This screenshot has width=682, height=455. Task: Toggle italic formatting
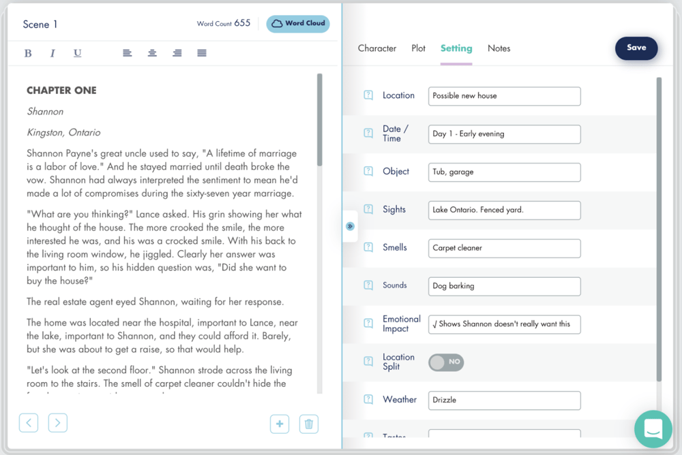click(x=53, y=53)
